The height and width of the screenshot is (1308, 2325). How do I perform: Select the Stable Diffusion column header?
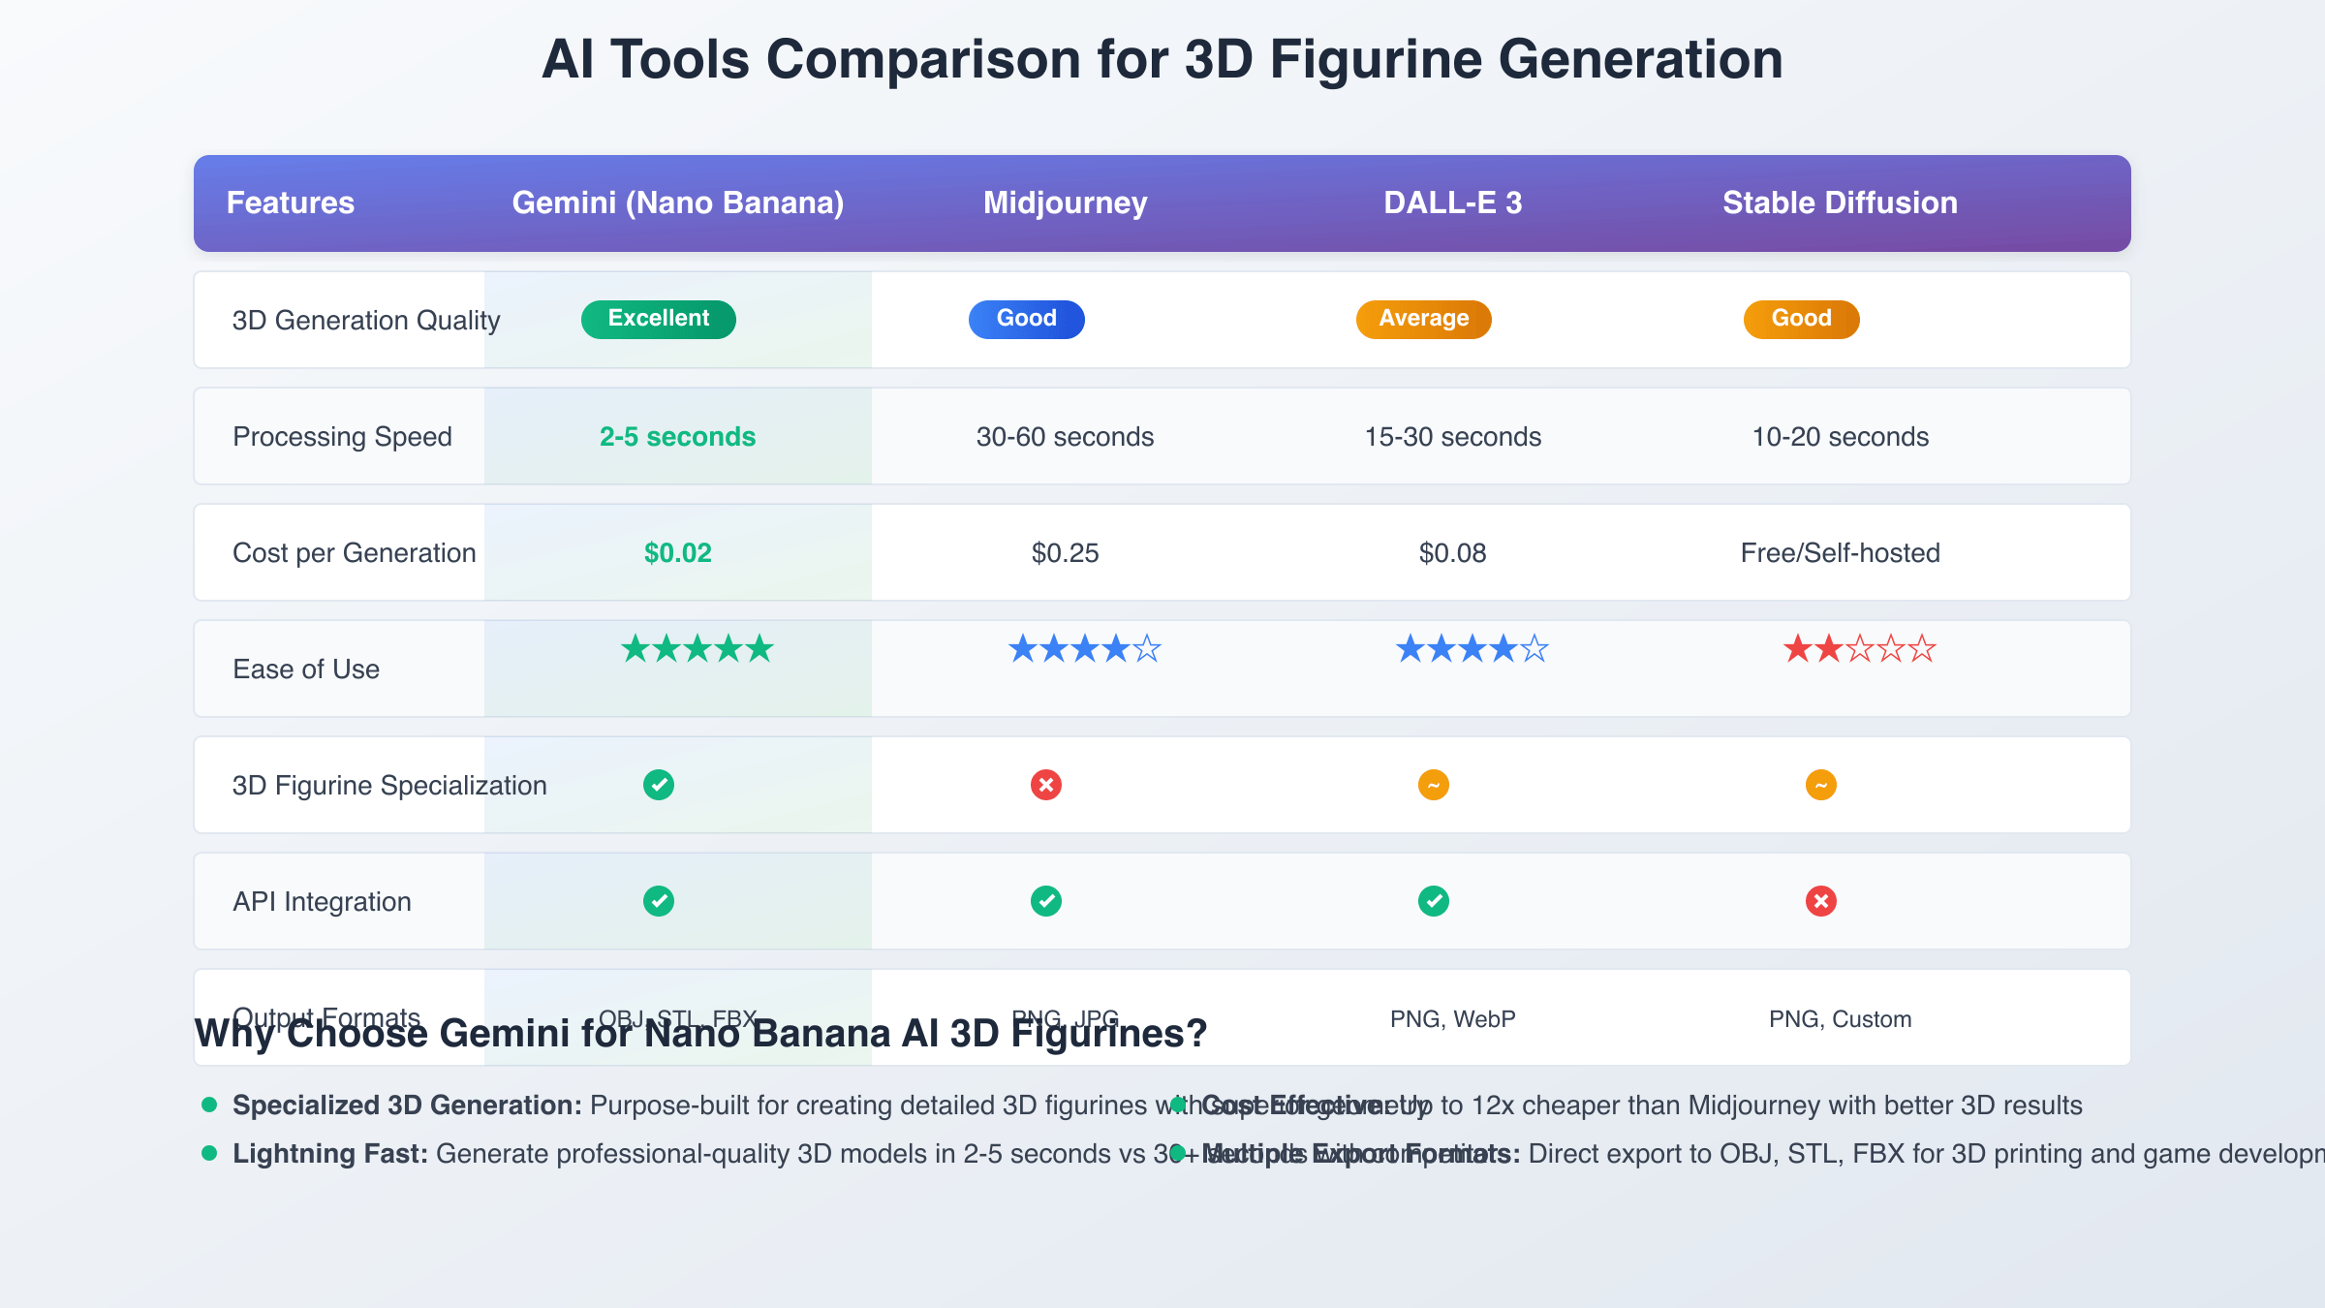click(x=1841, y=202)
